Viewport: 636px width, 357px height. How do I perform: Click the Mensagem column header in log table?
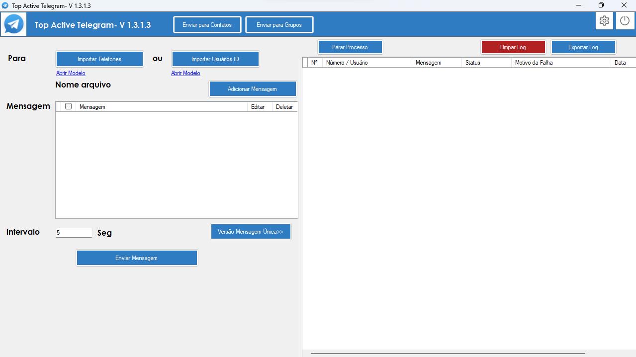pyautogui.click(x=437, y=63)
